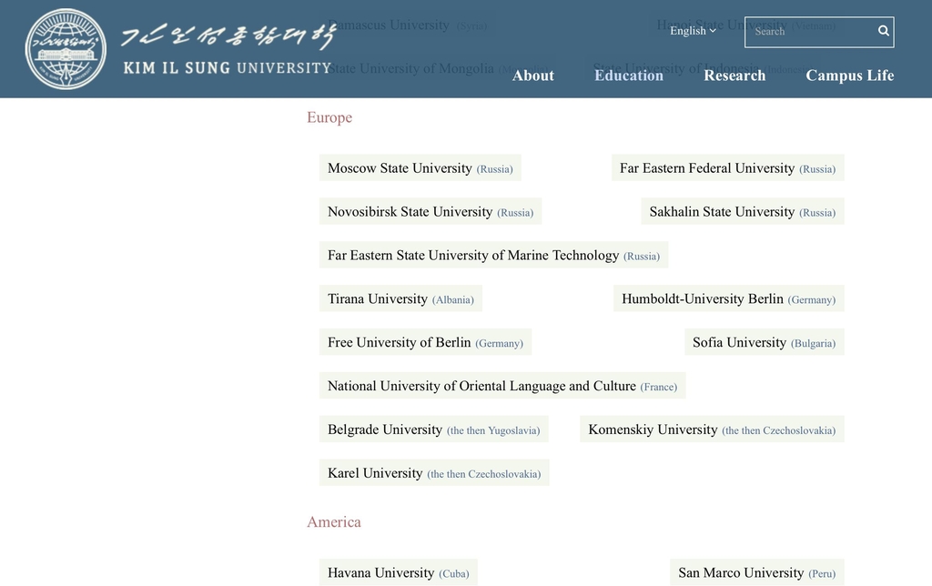This screenshot has height=586, width=932.
Task: Select Novosibirsk State University entry
Action: [431, 211]
